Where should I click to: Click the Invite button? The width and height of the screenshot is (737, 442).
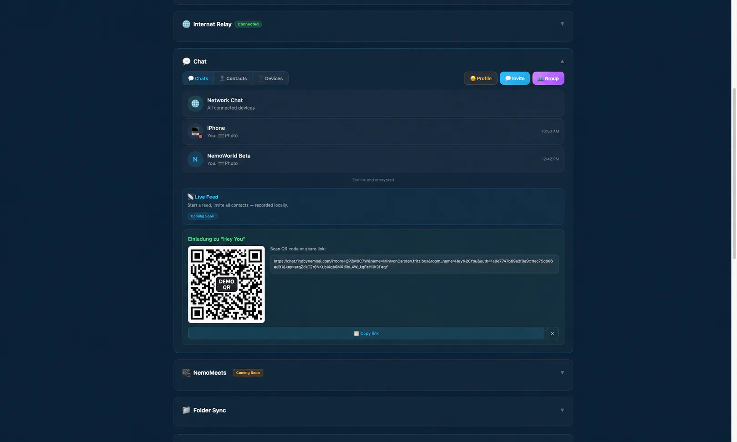[515, 78]
